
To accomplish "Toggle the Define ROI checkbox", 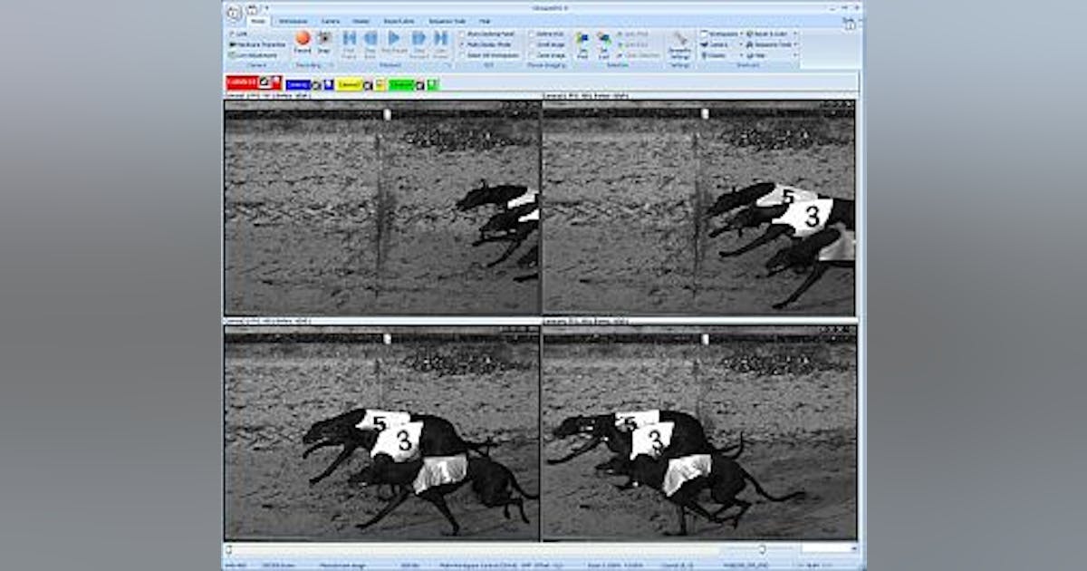I will tap(533, 33).
